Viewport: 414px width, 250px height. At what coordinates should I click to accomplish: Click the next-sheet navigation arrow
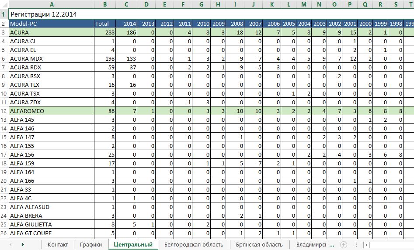(x=23, y=244)
